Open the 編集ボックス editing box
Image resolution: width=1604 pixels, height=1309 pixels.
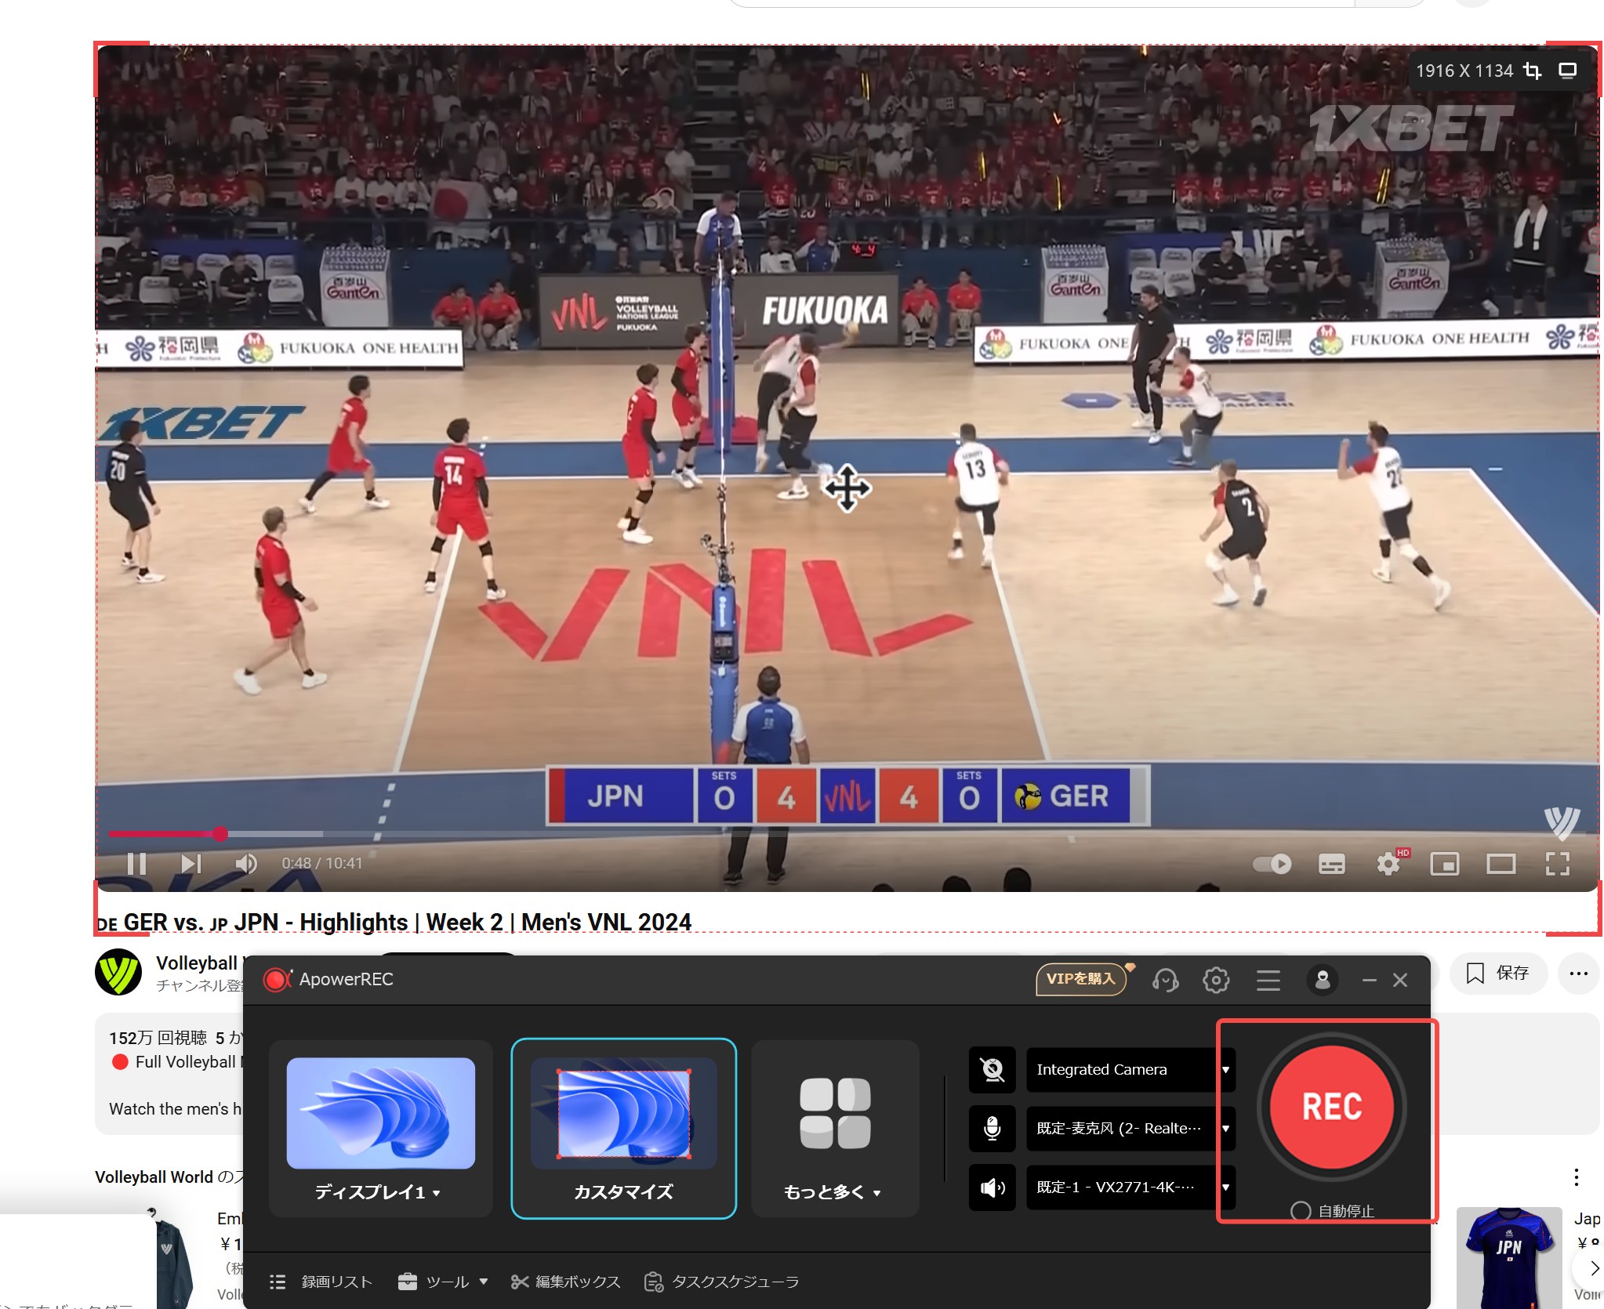coord(565,1282)
